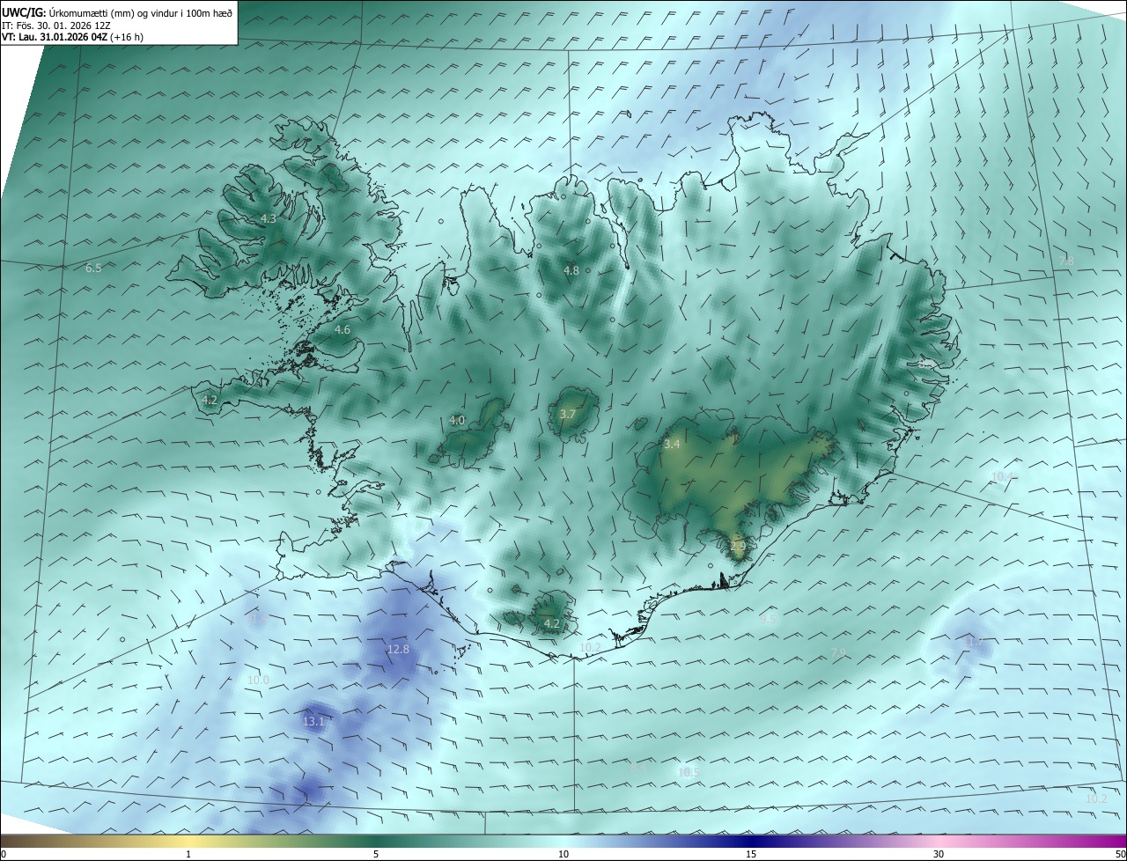Click the 4.6 value label on the map
The width and height of the screenshot is (1127, 861).
click(x=343, y=330)
